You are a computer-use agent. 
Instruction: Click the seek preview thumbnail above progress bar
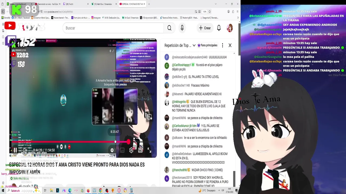click(115, 106)
